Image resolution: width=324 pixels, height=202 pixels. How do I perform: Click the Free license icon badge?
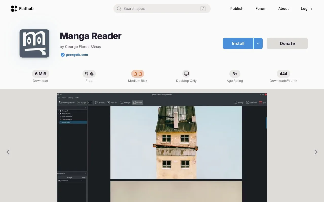(89, 74)
